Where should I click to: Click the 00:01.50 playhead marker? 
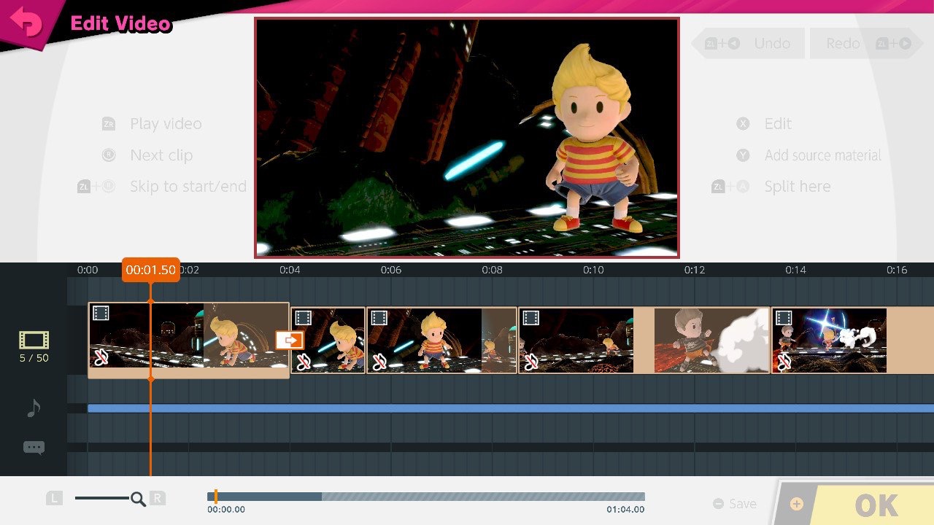point(150,270)
